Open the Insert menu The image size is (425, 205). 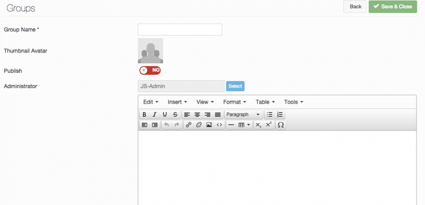(177, 102)
